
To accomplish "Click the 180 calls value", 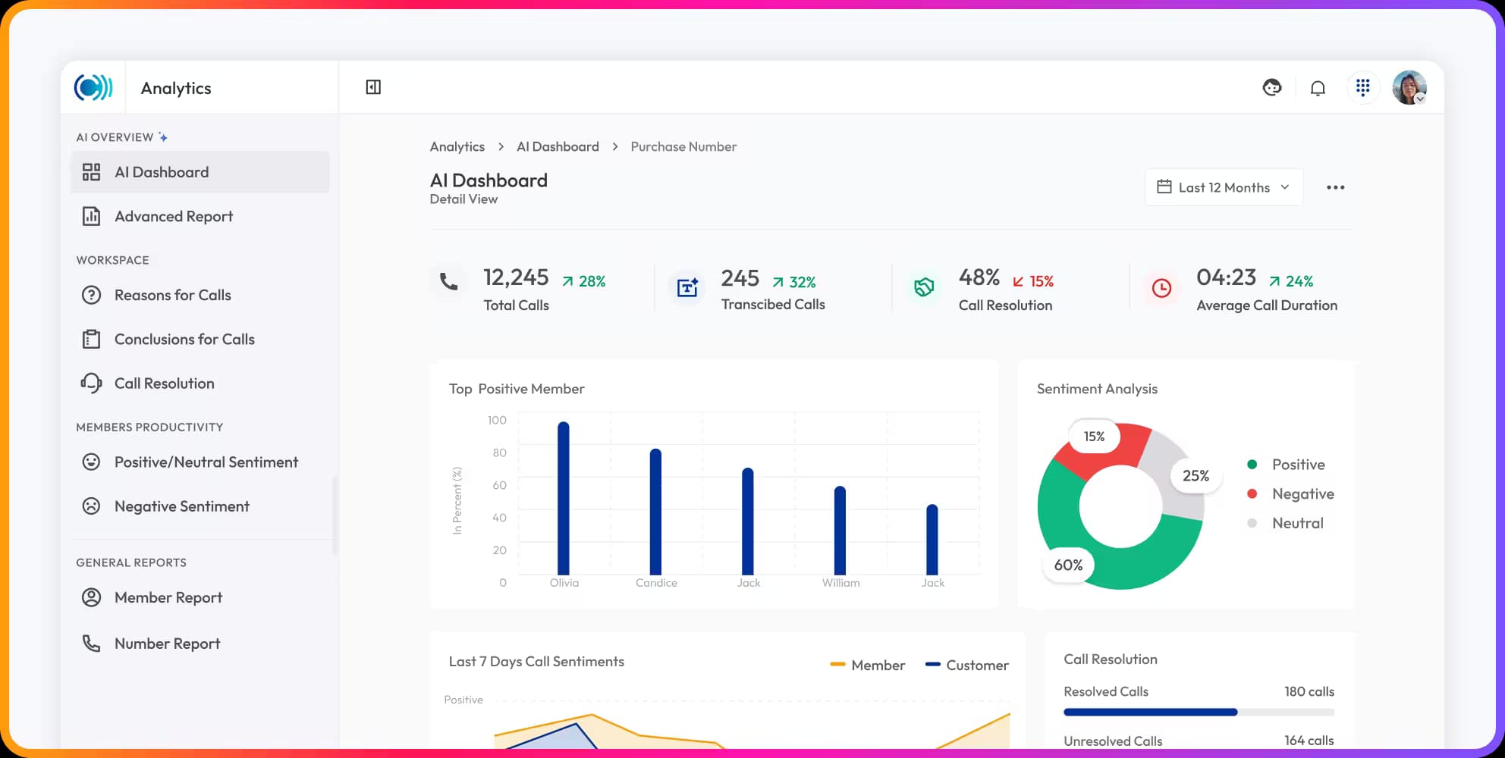I will coord(1309,691).
